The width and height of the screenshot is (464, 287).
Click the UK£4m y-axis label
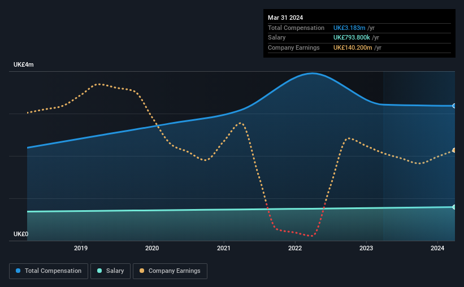coord(24,65)
